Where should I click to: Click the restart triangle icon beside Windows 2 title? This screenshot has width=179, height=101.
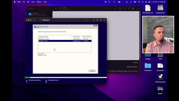pyautogui.click(x=40, y=20)
